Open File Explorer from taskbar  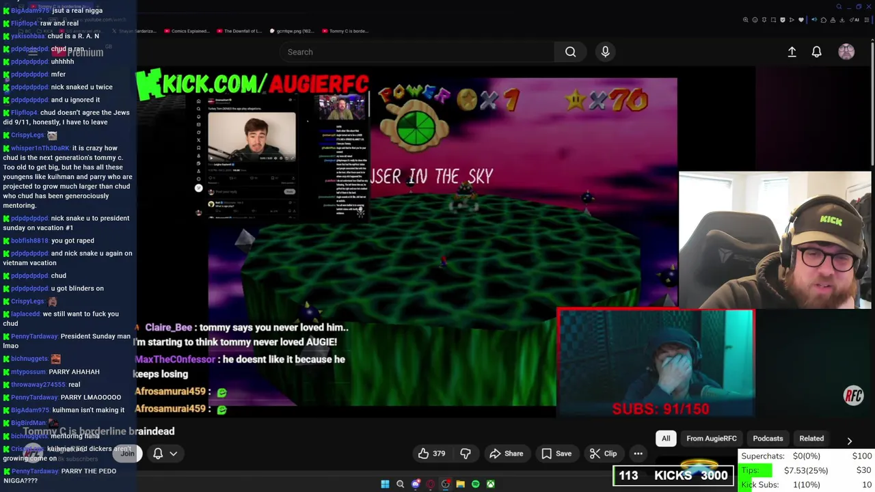coord(460,484)
